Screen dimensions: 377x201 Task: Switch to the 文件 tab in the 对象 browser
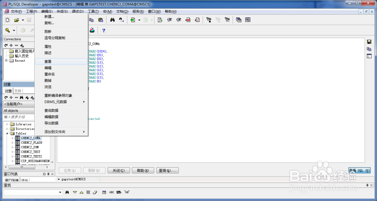(x=18, y=91)
